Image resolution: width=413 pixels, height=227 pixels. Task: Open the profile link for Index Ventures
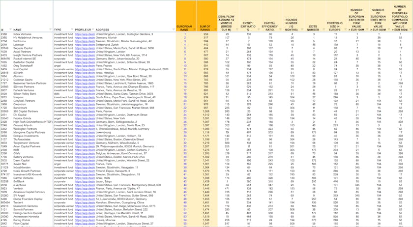tap(84, 34)
